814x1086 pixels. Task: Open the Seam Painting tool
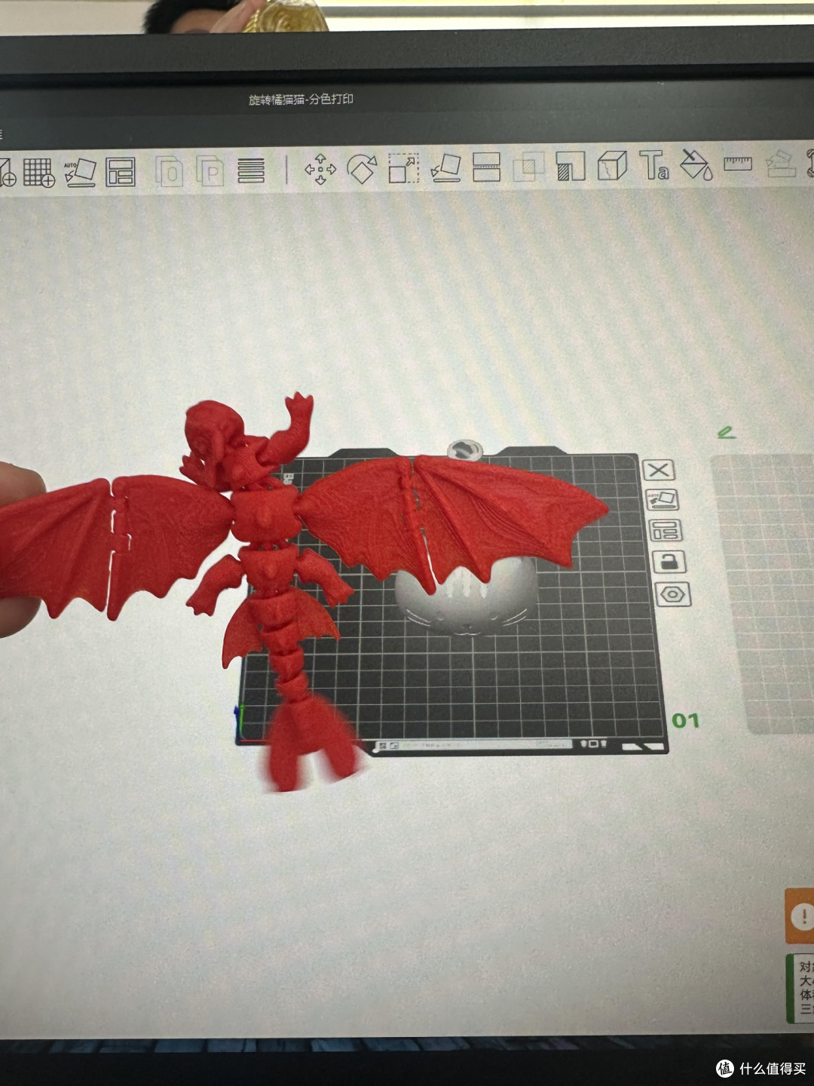pyautogui.click(x=612, y=164)
